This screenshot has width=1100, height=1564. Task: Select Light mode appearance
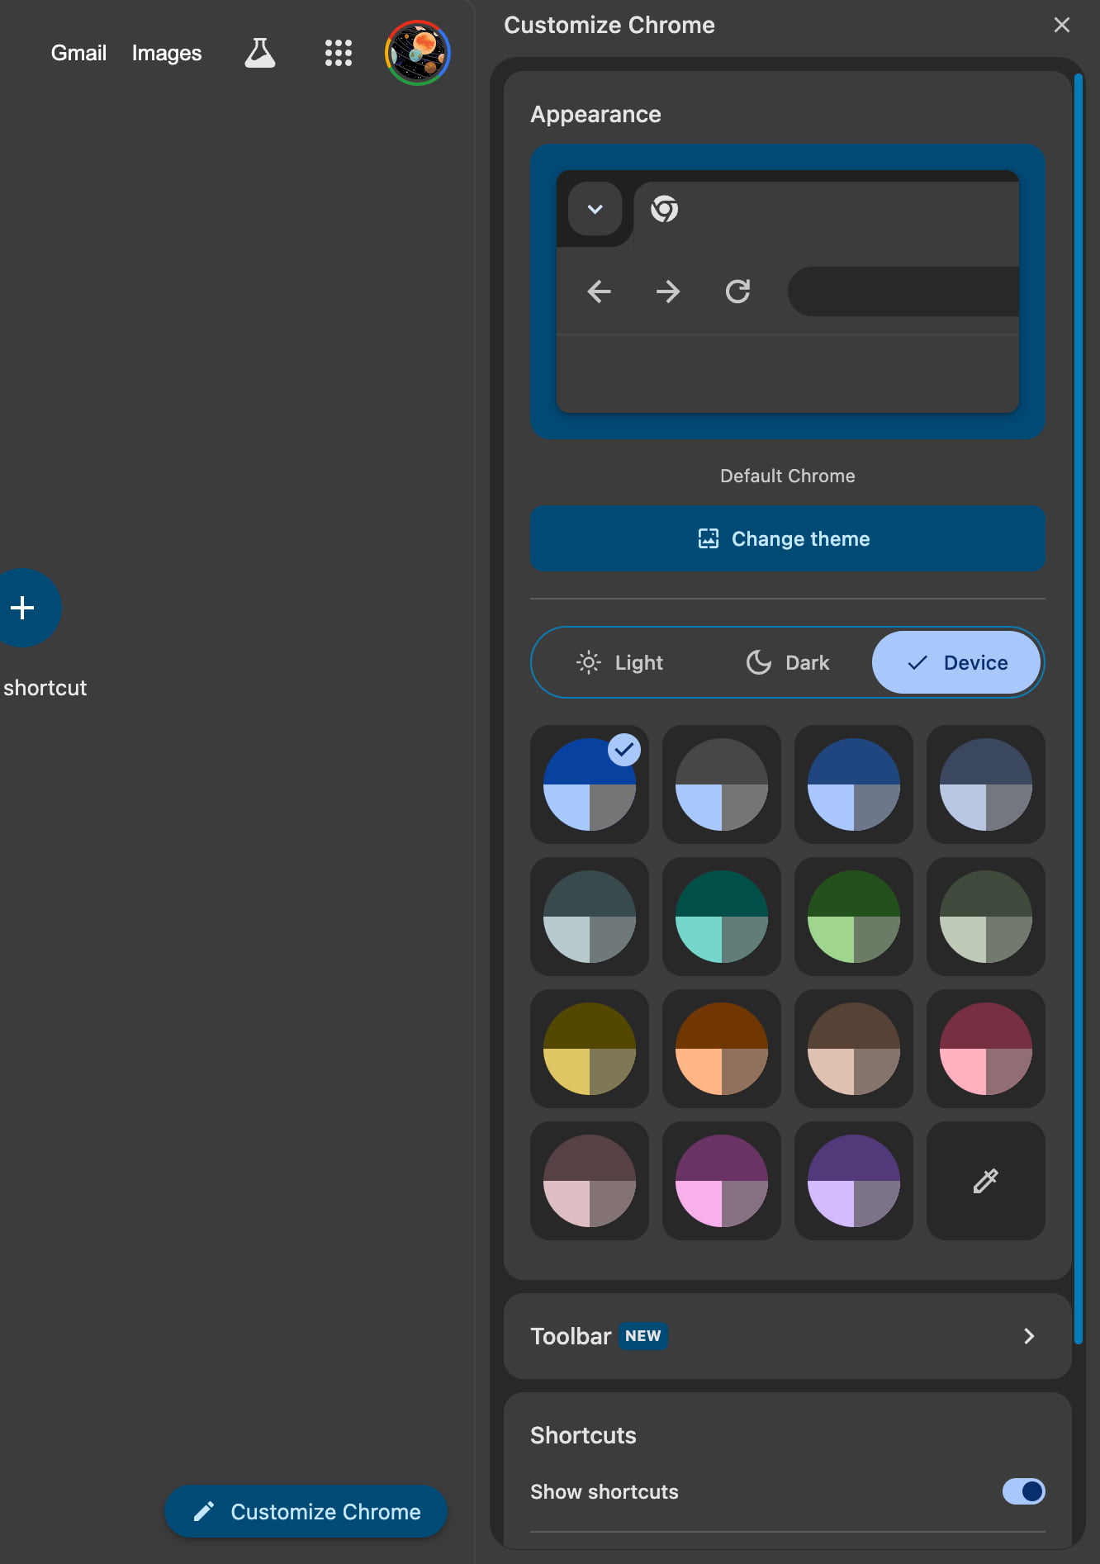(619, 662)
